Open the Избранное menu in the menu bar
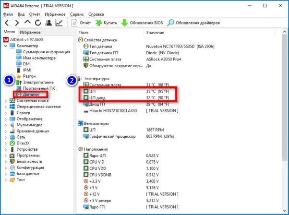The image size is (289, 215). click(55, 14)
